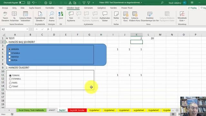Click inside the formula bar
Viewport: 206px width, 116px height.
coord(129,29)
